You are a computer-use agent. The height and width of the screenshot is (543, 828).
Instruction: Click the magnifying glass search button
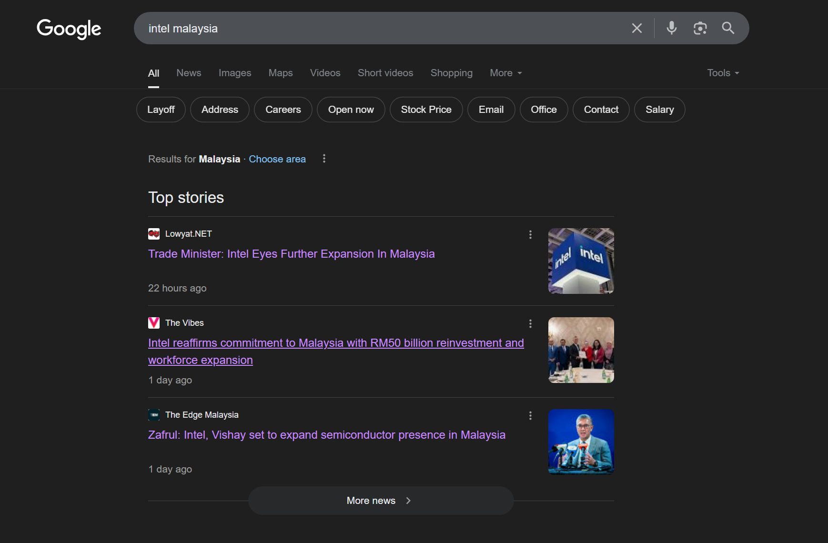[x=727, y=28]
